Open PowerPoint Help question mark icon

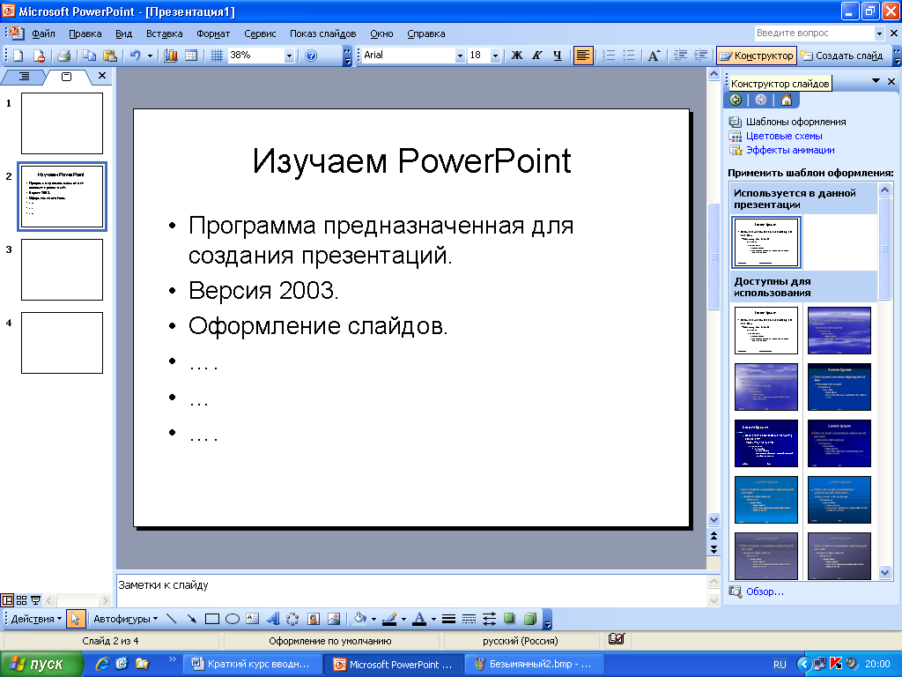pos(311,56)
